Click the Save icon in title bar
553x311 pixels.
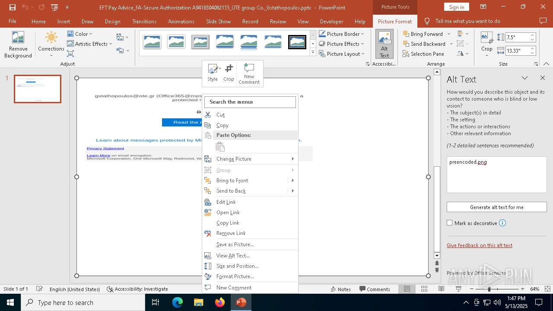point(12,7)
